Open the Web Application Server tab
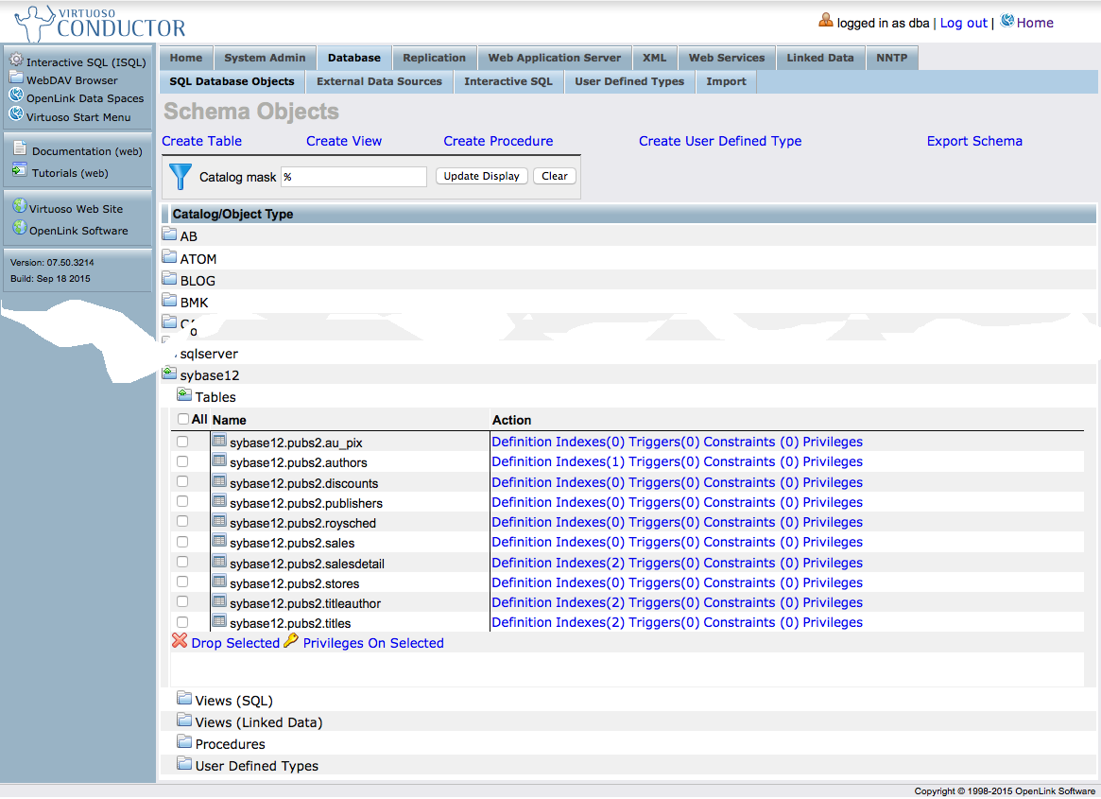 pos(555,58)
